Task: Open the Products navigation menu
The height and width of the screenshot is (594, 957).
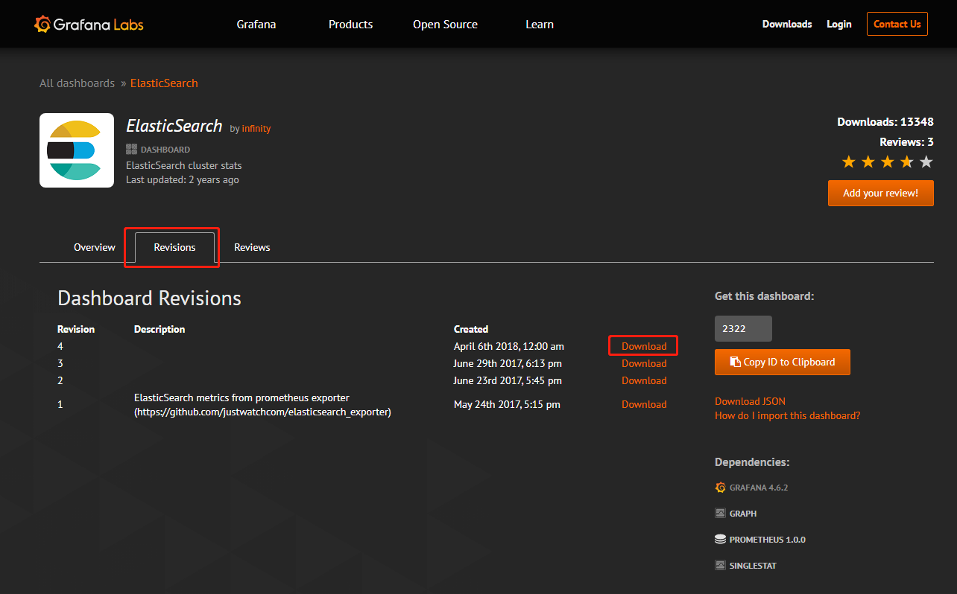Action: click(x=350, y=25)
